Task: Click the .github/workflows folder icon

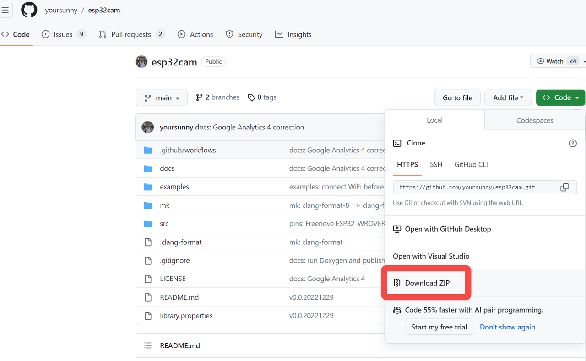Action: pos(148,150)
